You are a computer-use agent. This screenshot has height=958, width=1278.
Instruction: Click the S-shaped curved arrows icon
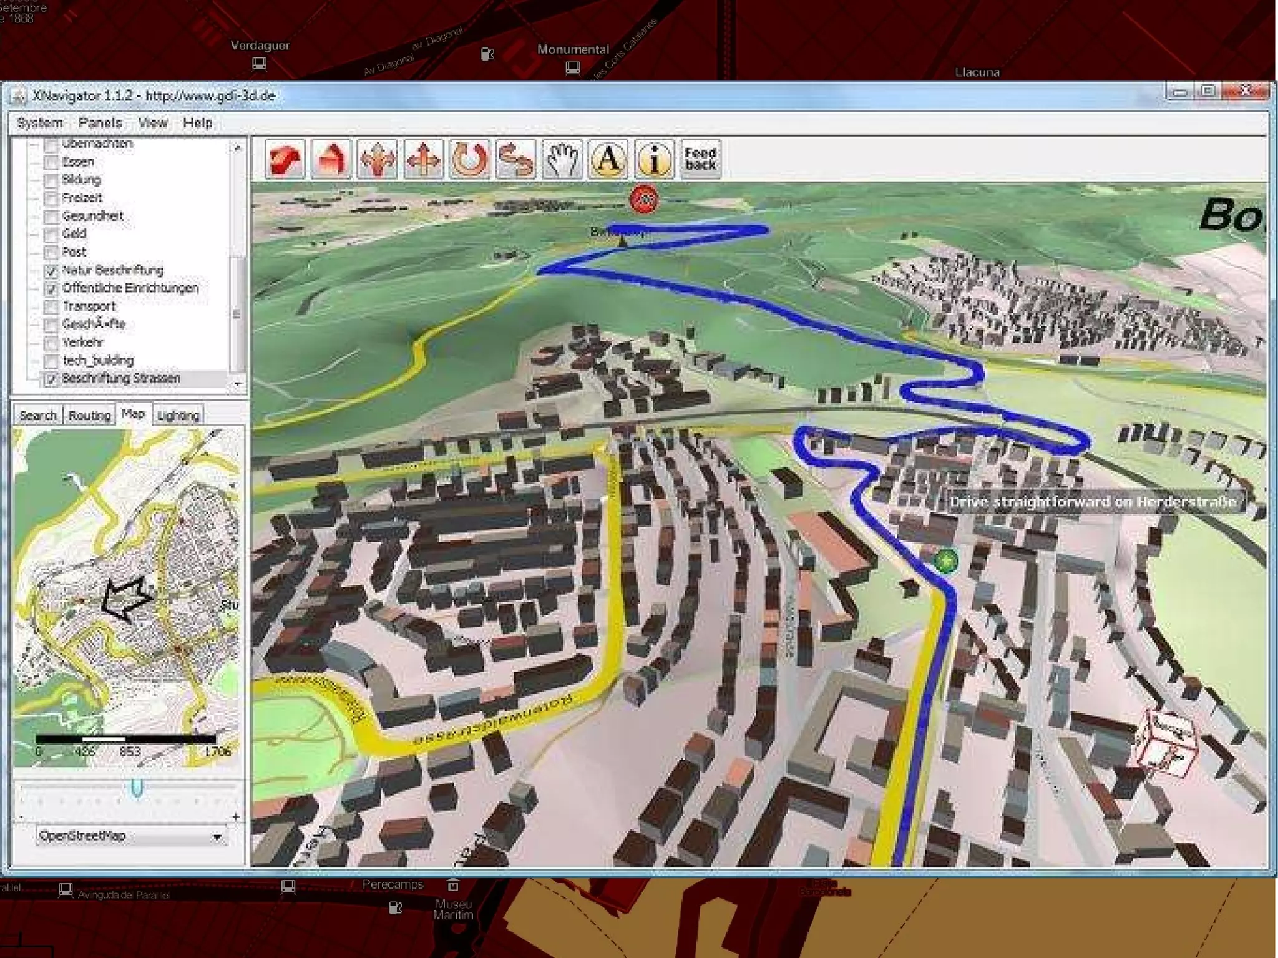[515, 159]
